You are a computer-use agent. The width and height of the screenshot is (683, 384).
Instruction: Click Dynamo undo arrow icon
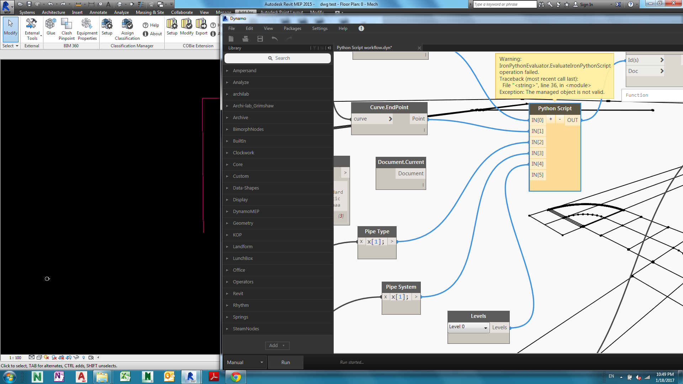pos(275,39)
